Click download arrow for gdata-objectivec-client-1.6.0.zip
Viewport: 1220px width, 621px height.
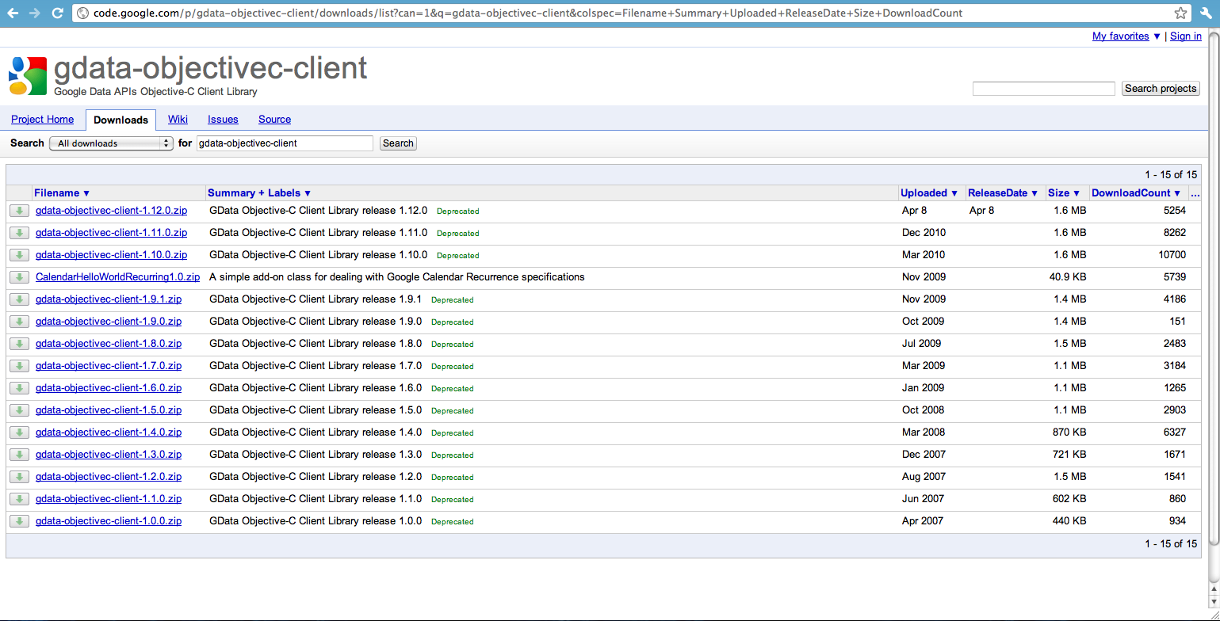tap(20, 388)
